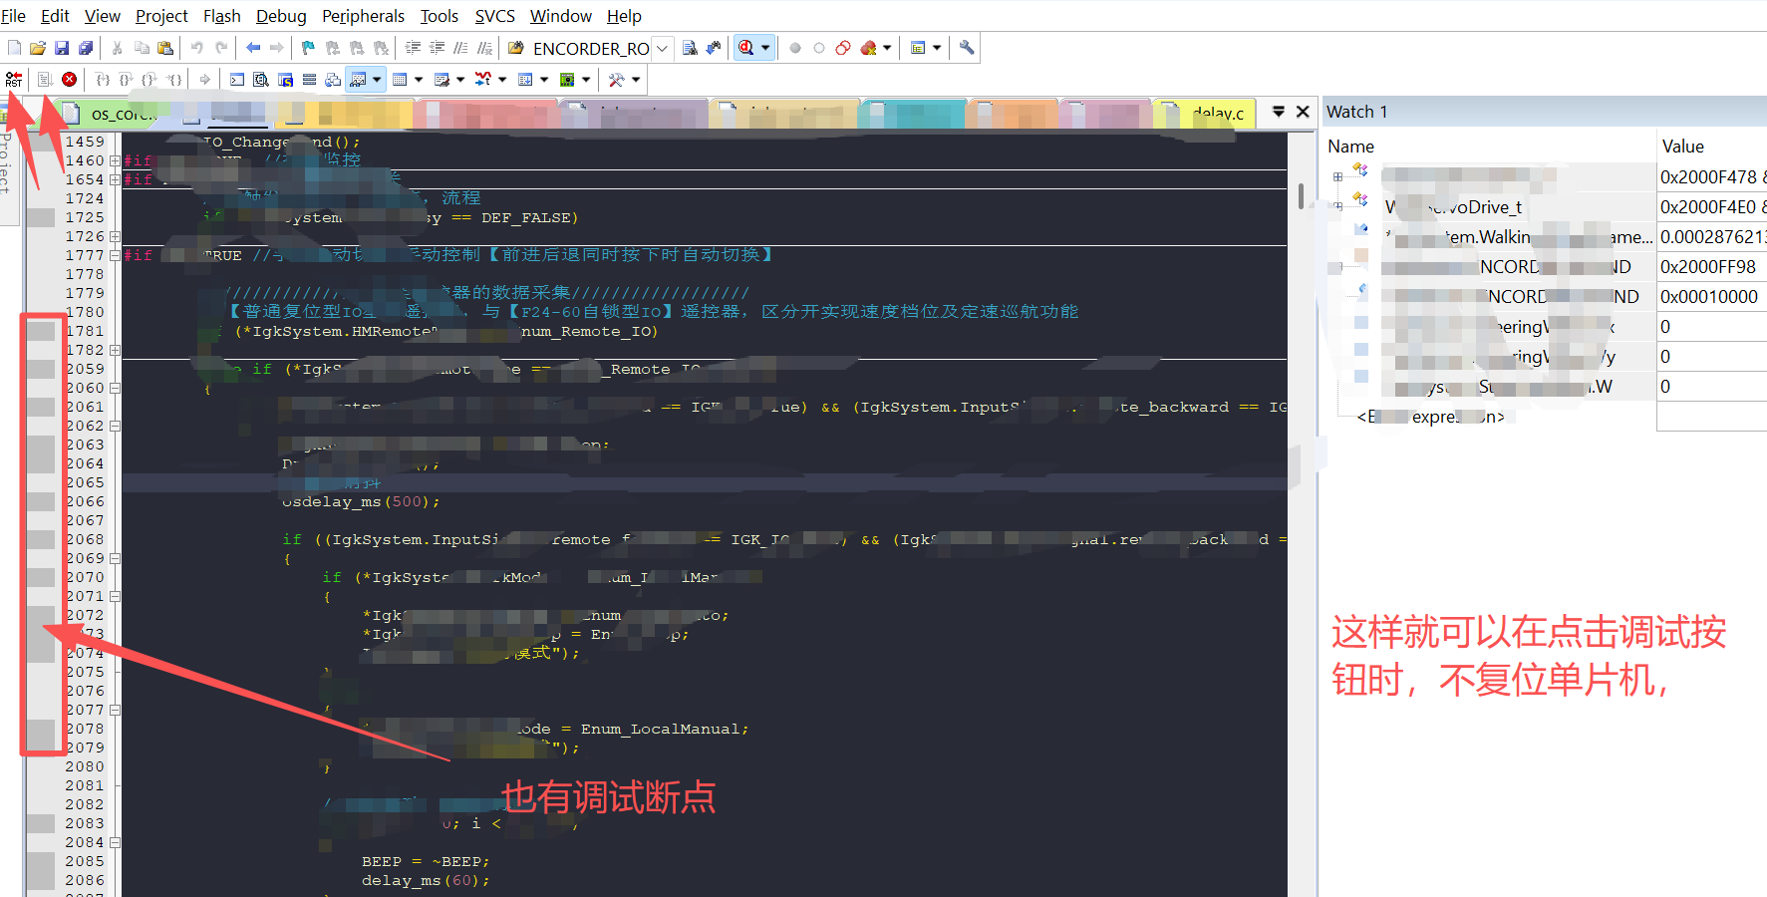Kill all breakpoints using the toolbar icon
This screenshot has width=1767, height=897.
(870, 47)
